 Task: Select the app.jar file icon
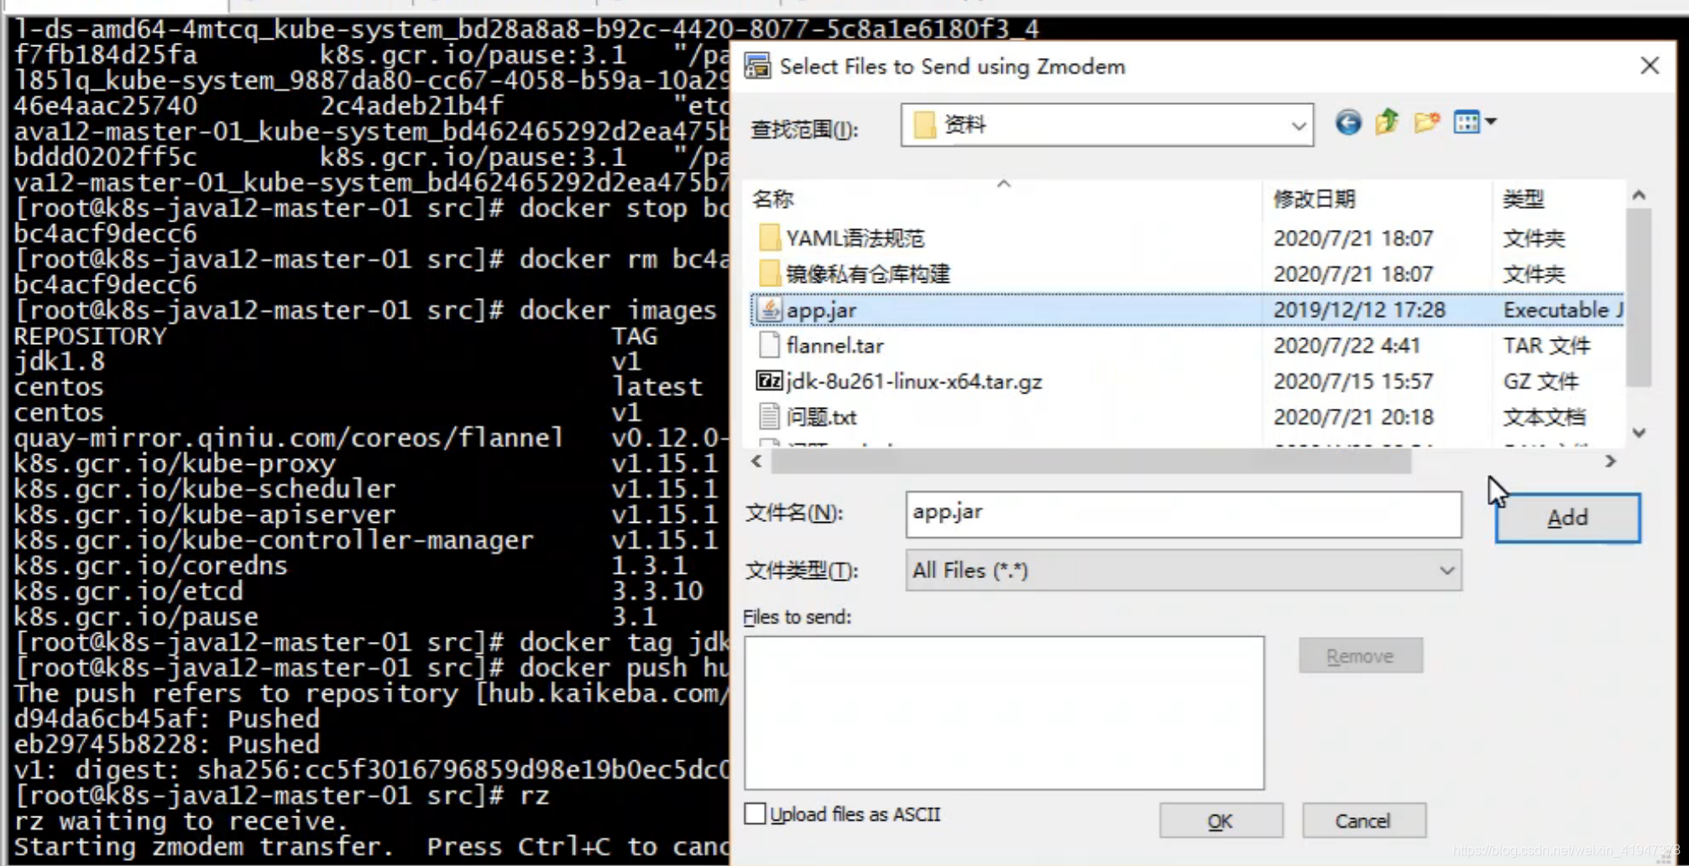coord(769,310)
